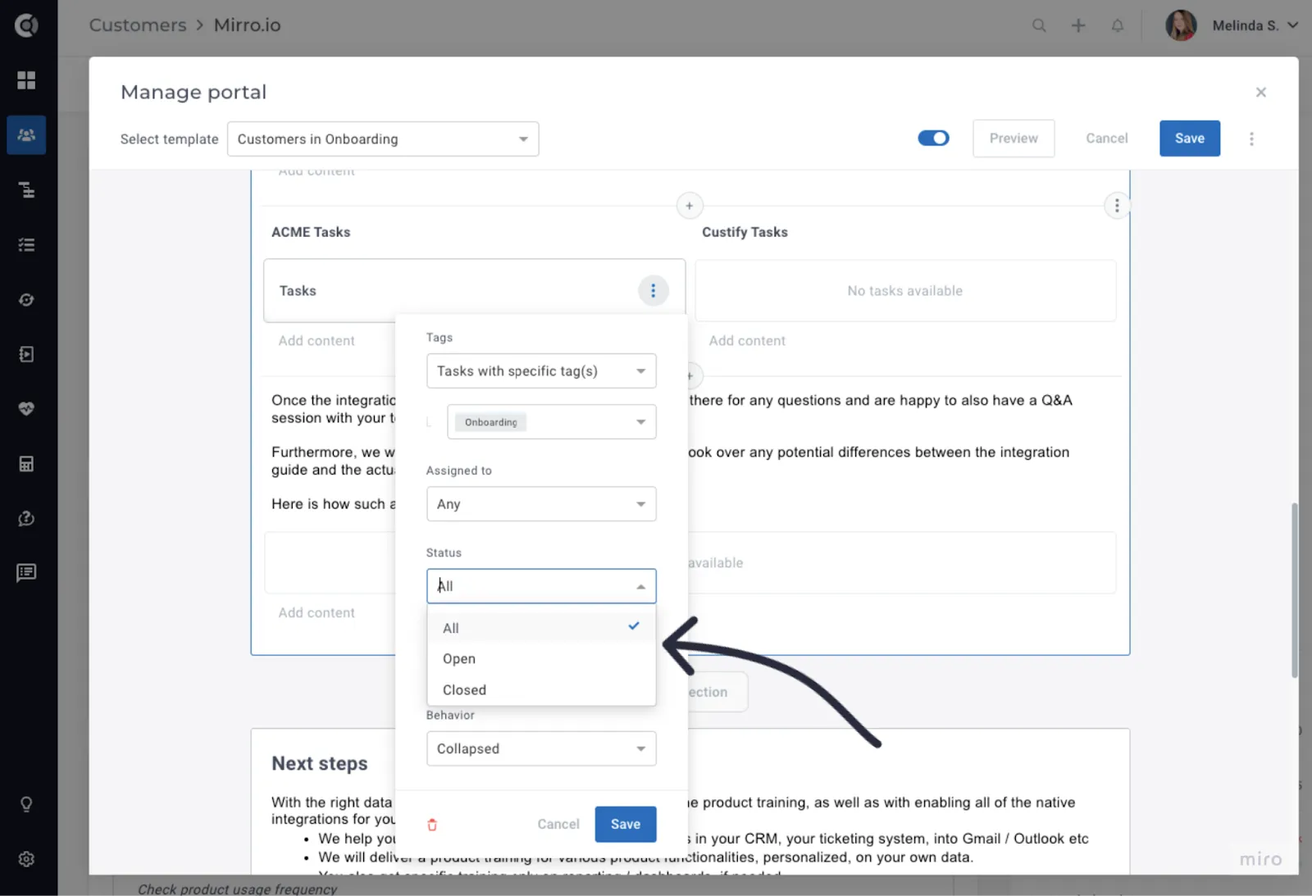Open the notifications bell icon

coord(1117,25)
